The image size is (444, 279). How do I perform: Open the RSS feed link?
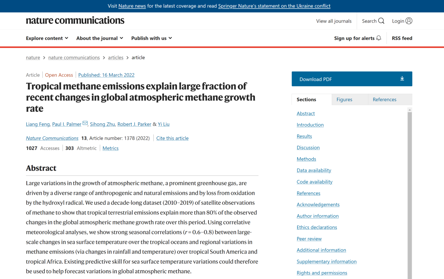(x=402, y=38)
